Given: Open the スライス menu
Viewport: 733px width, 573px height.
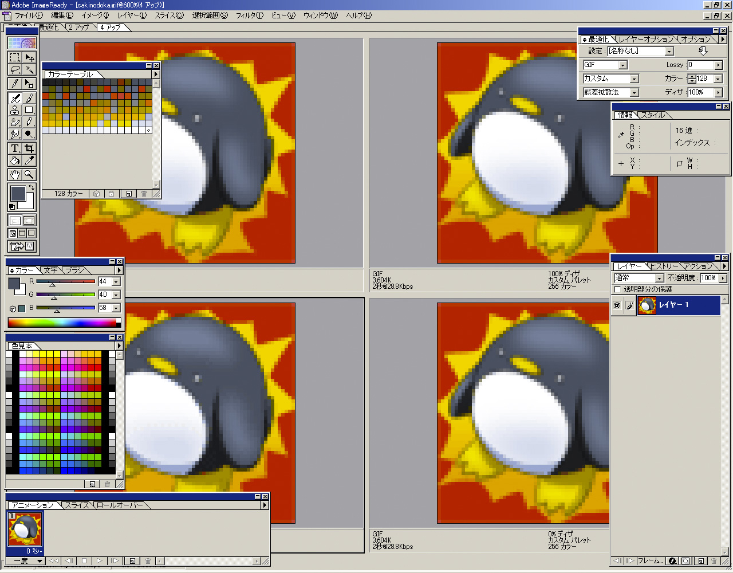Looking at the screenshot, I should coord(169,15).
